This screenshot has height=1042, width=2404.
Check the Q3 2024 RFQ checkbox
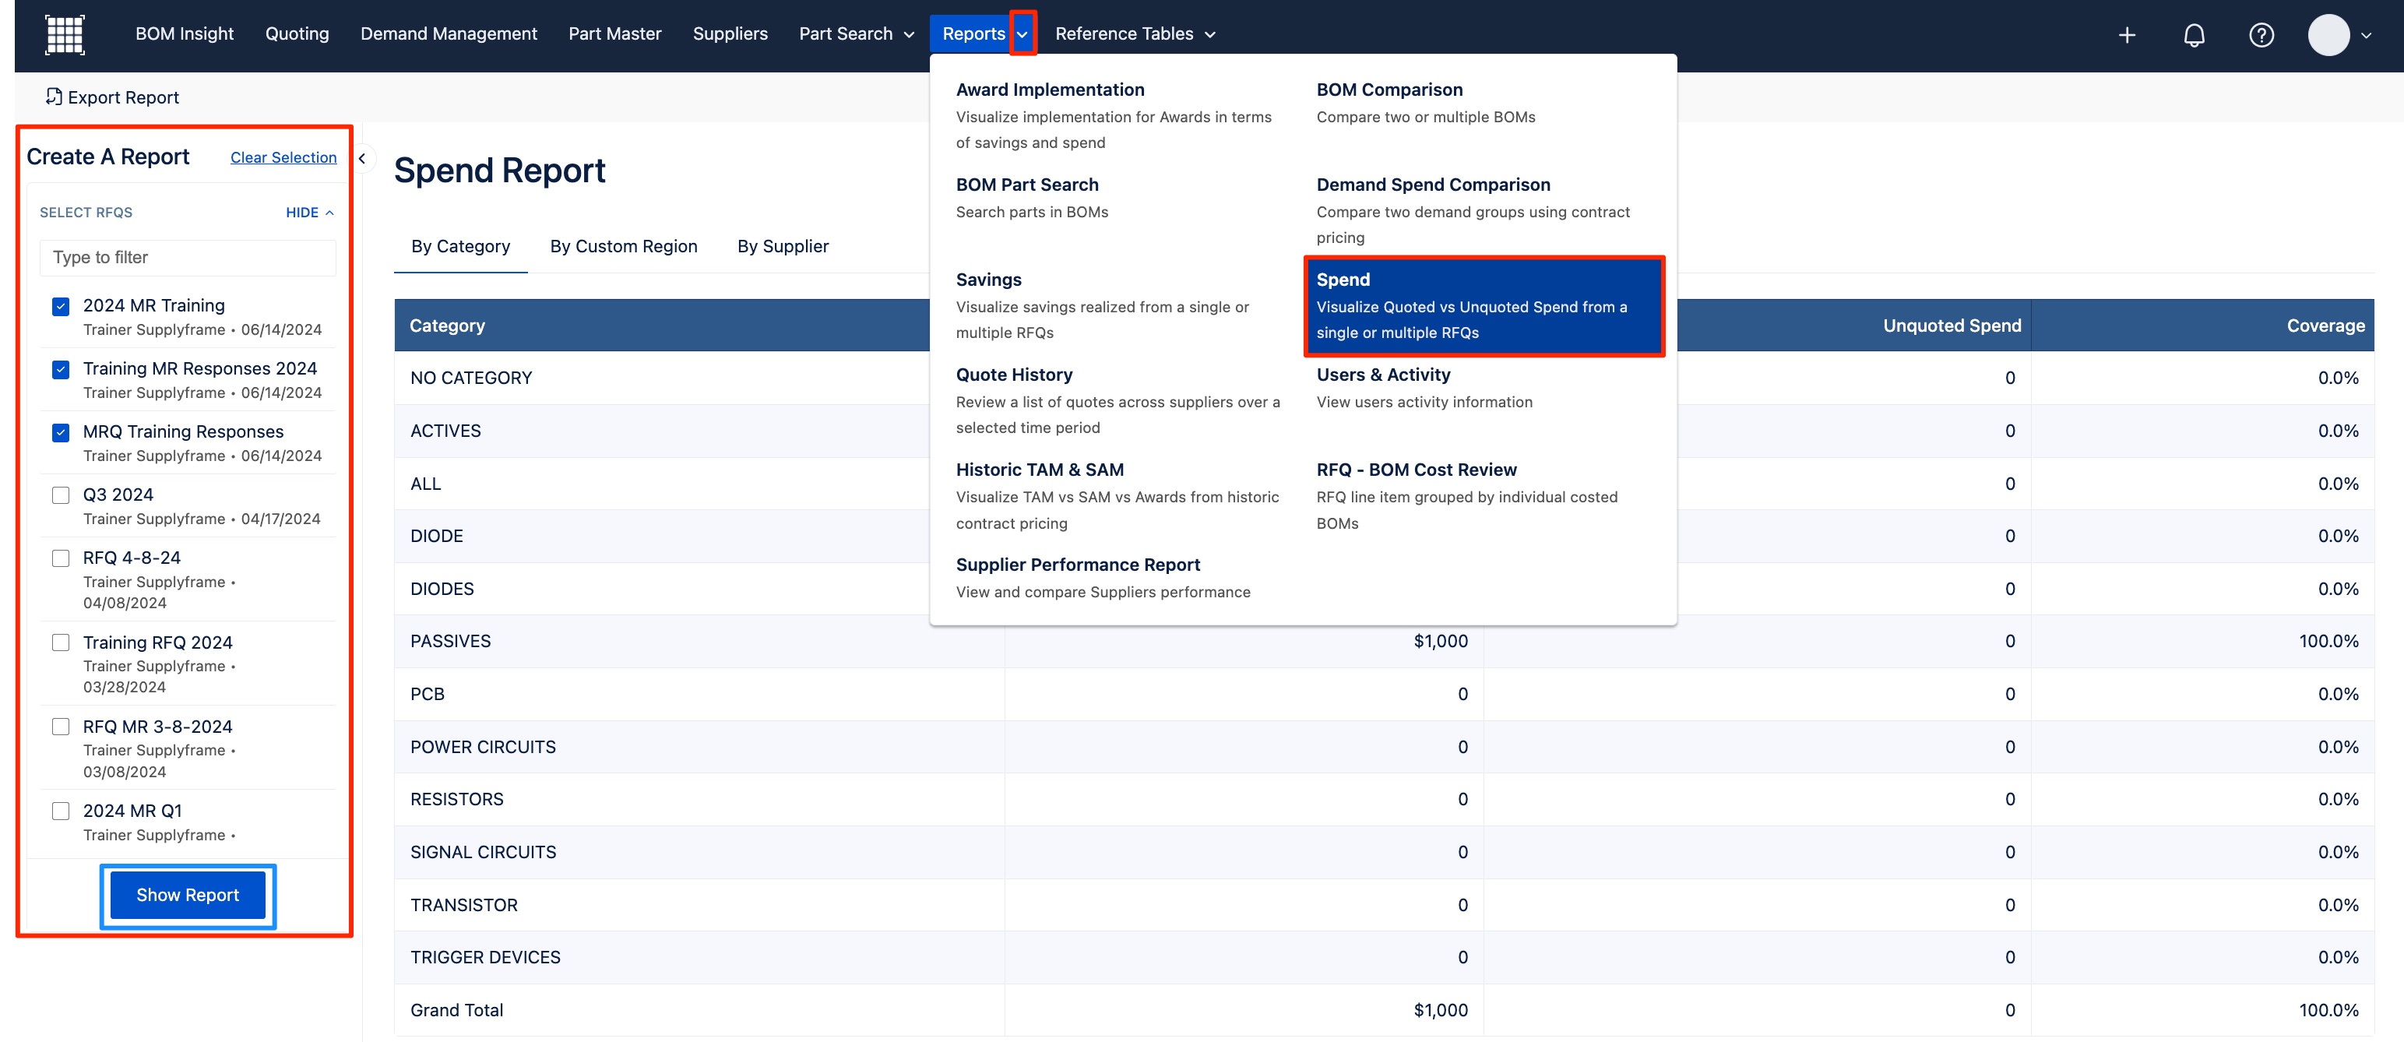point(61,495)
